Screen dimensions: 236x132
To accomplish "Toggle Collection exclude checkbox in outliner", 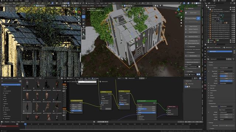I will [x=230, y=7].
